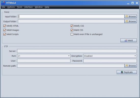Focus the Output folder text field
This screenshot has width=140, height=98.
coord(71,21)
